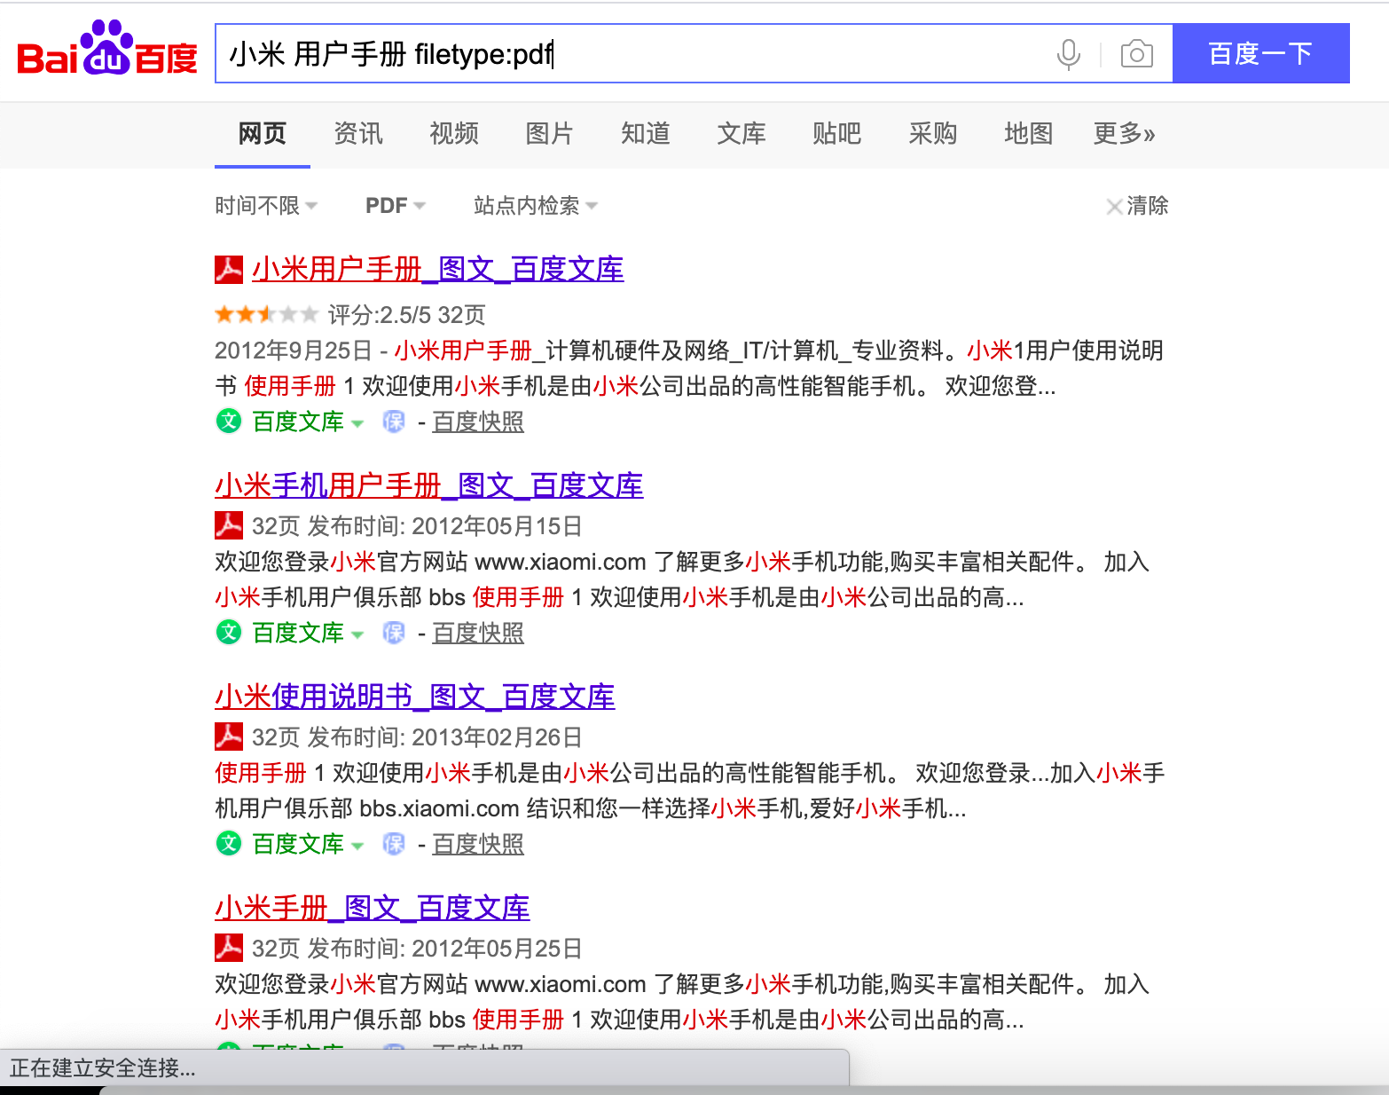Switch to the 贴吧 tab

click(x=837, y=134)
